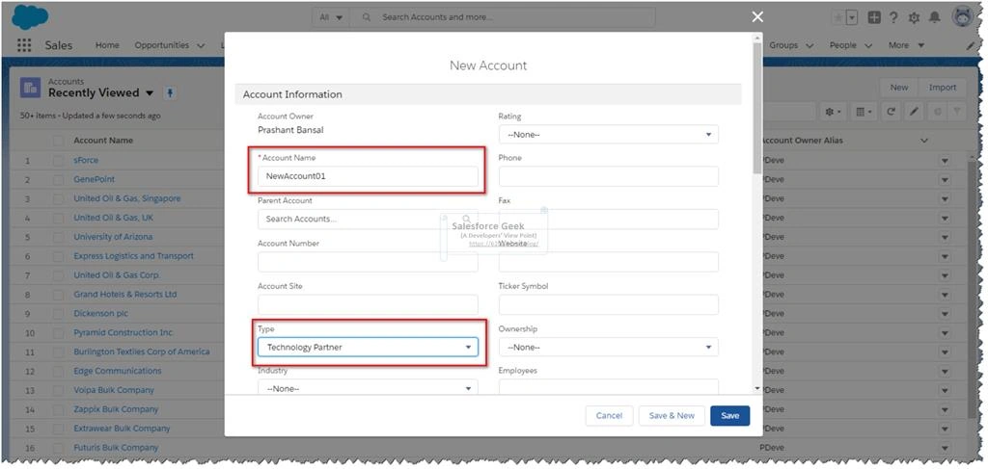The image size is (988, 469).
Task: Open the user profile avatar
Action: coord(963,17)
